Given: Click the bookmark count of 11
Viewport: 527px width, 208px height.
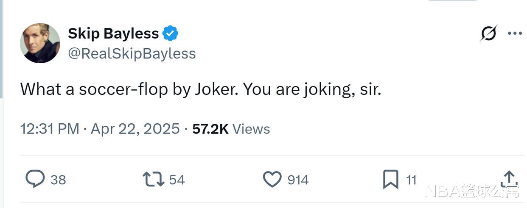Looking at the screenshot, I should click(411, 180).
